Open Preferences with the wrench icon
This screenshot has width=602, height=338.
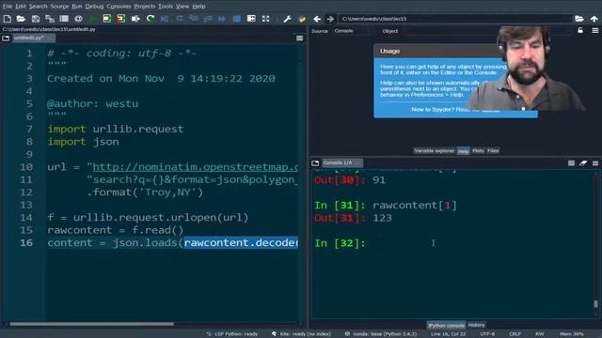pyautogui.click(x=287, y=19)
